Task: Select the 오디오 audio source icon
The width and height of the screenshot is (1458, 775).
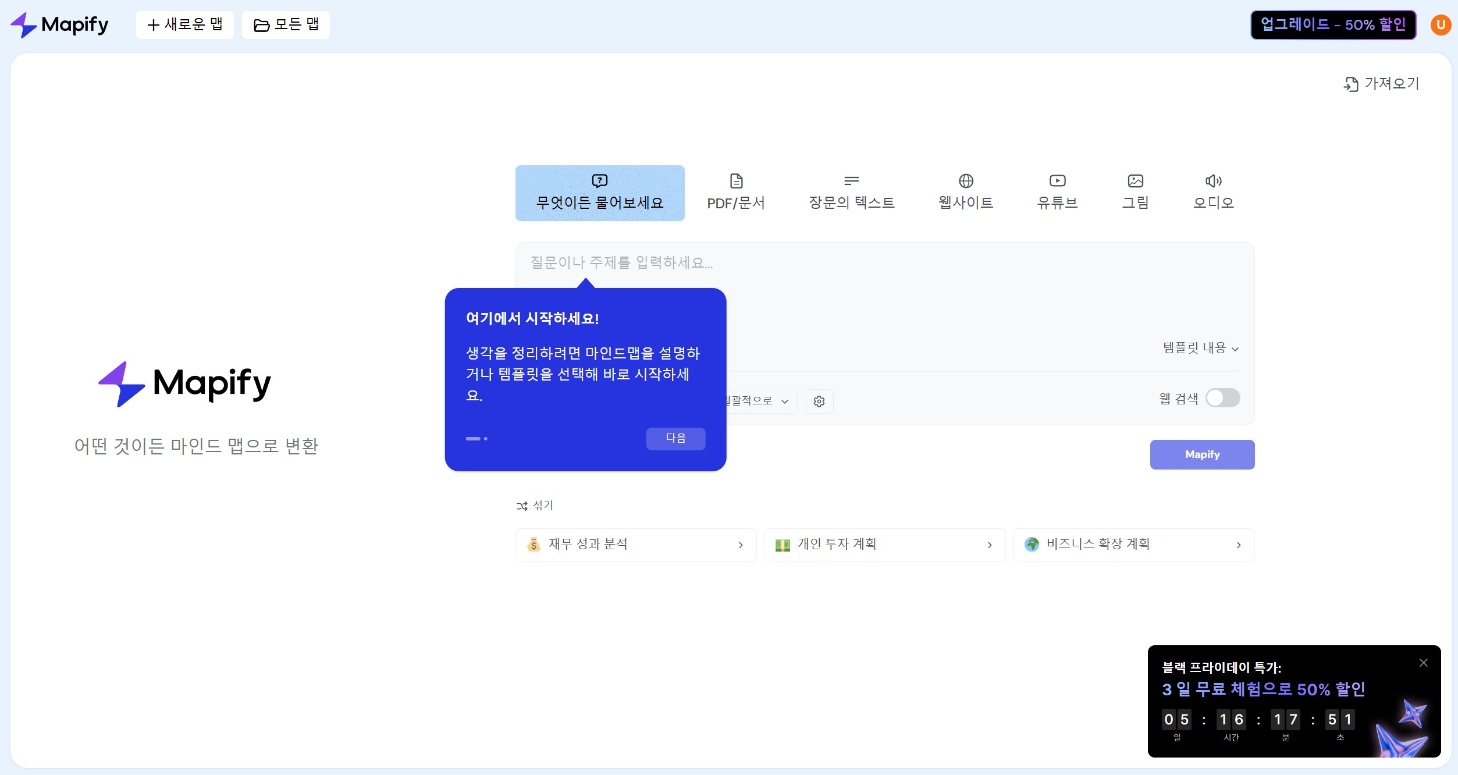Action: tap(1213, 181)
